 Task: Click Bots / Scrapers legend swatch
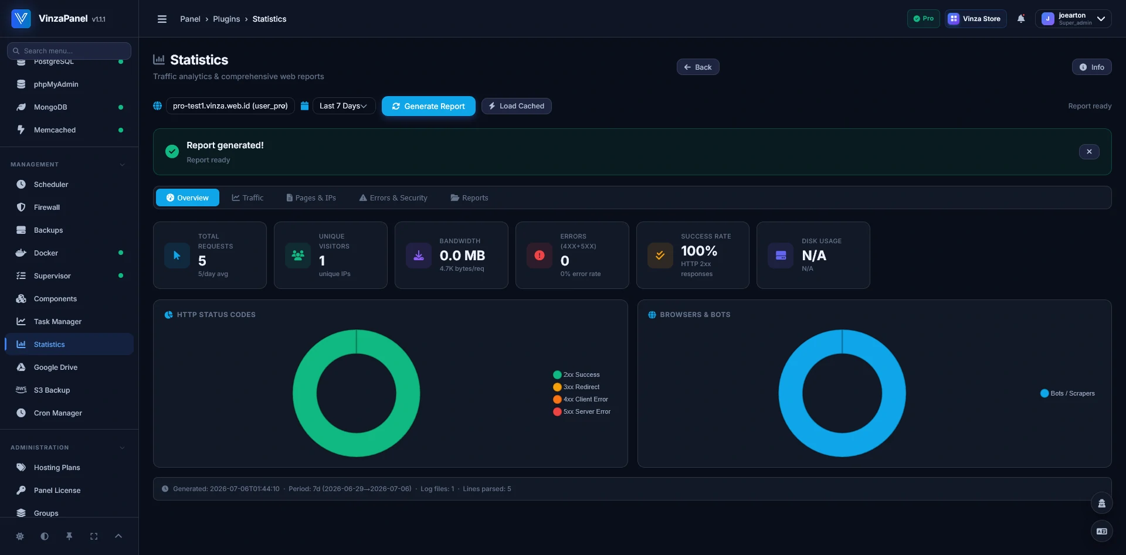1044,394
